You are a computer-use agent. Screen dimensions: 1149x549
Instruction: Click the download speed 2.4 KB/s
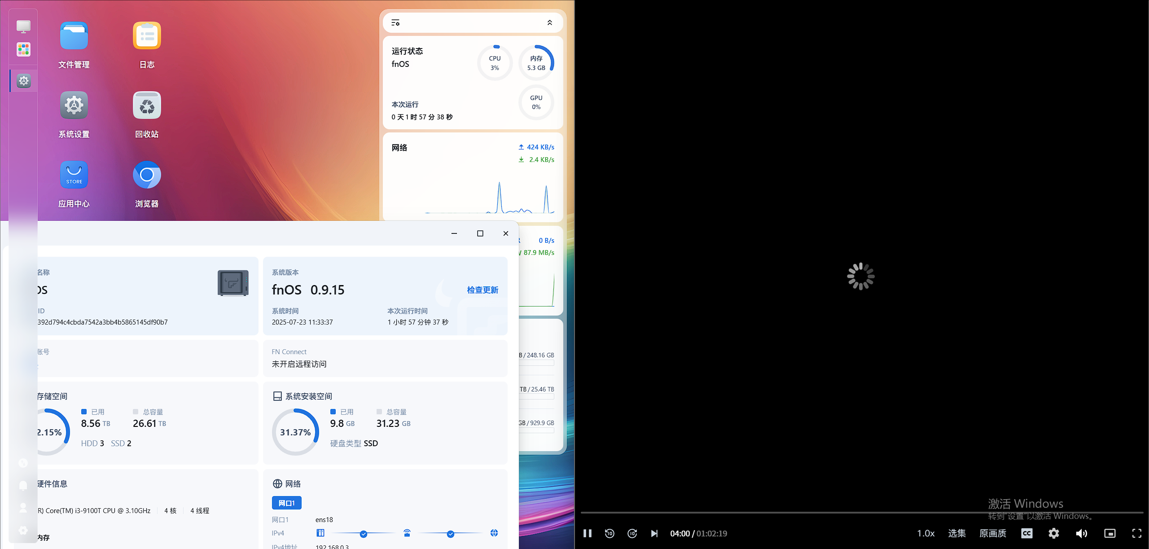click(x=536, y=160)
